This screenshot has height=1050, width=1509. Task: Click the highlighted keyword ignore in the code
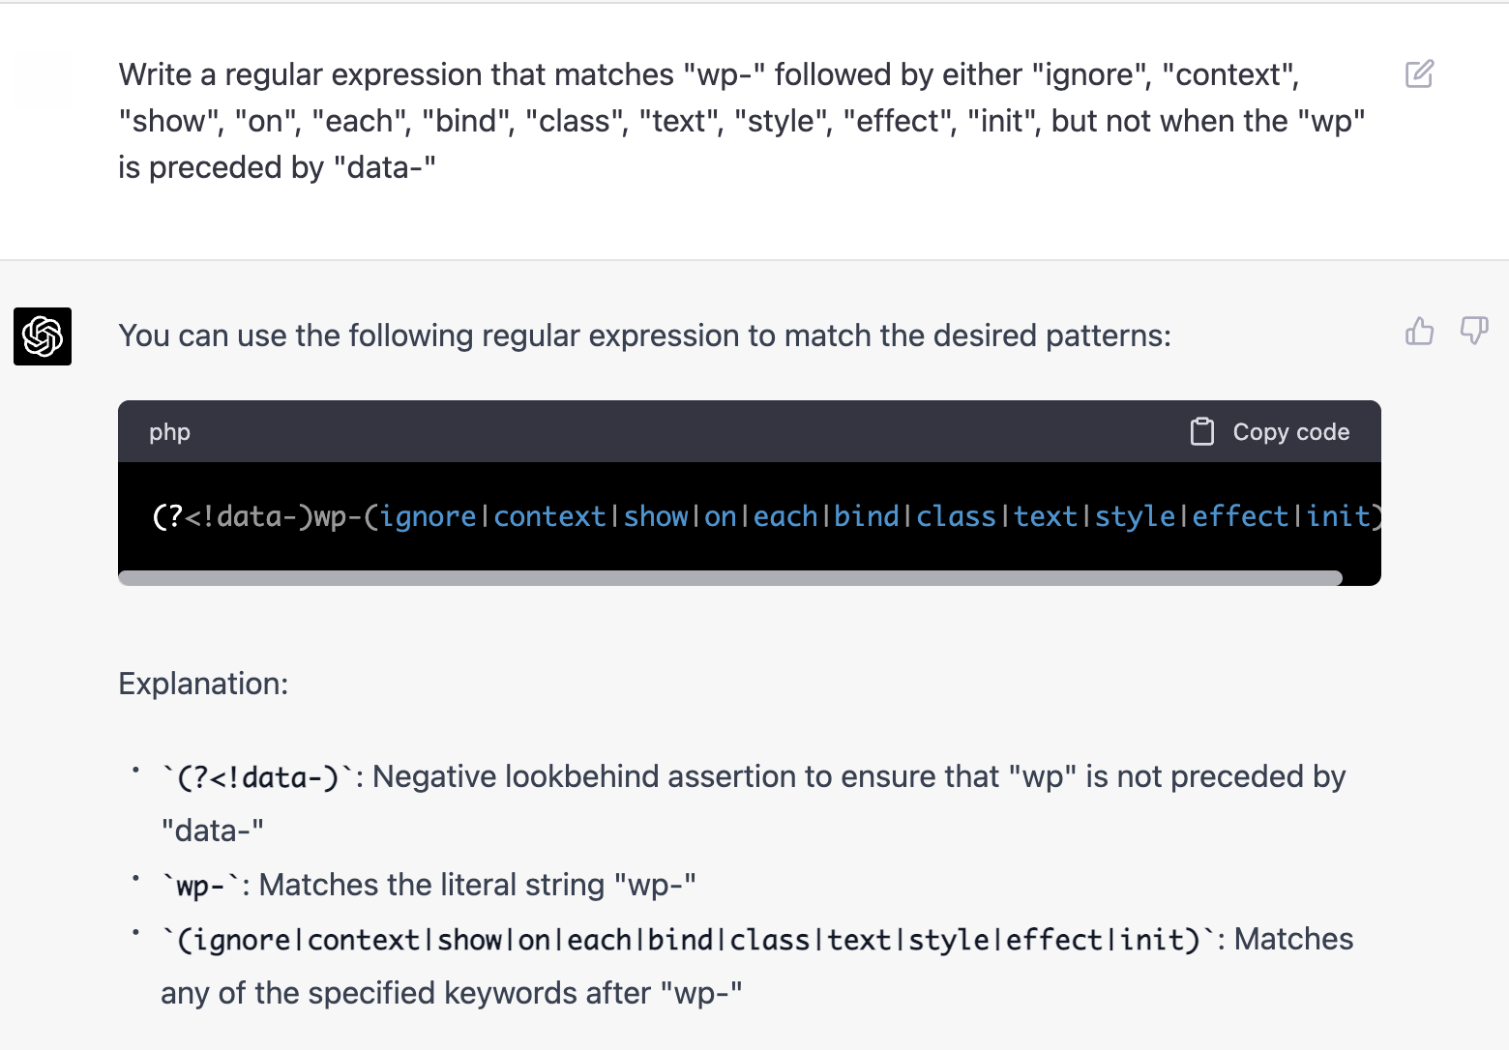[x=427, y=516]
